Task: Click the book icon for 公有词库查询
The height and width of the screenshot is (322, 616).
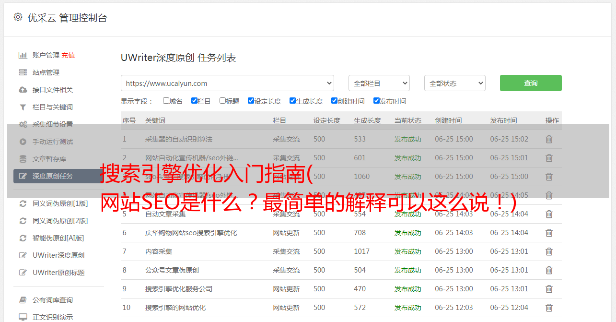Action: tap(23, 300)
